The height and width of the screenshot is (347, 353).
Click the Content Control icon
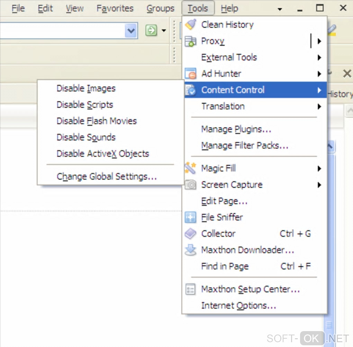(x=190, y=90)
